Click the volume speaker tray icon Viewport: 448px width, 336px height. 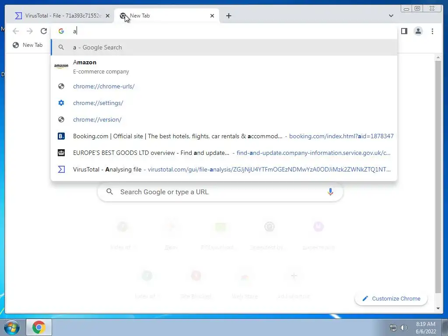pyautogui.click(x=403, y=328)
